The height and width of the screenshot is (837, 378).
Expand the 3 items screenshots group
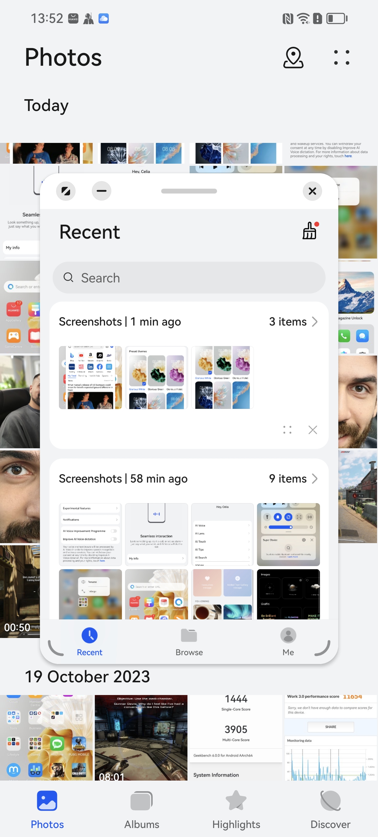pyautogui.click(x=293, y=322)
